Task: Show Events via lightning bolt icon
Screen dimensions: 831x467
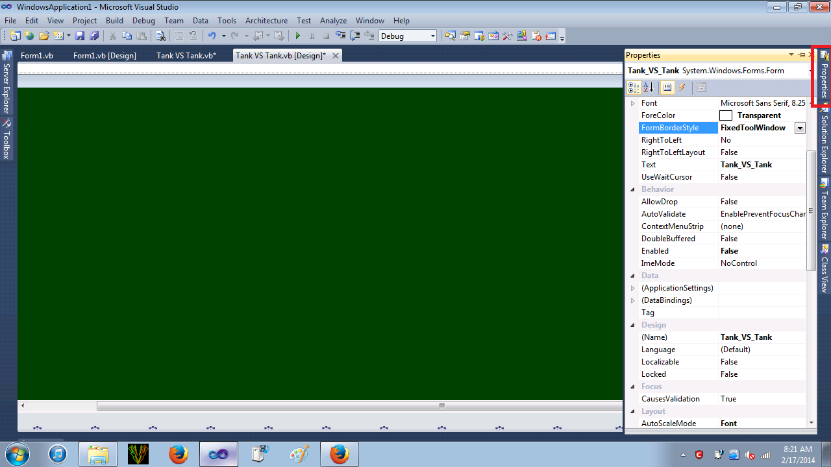Action: click(x=682, y=88)
